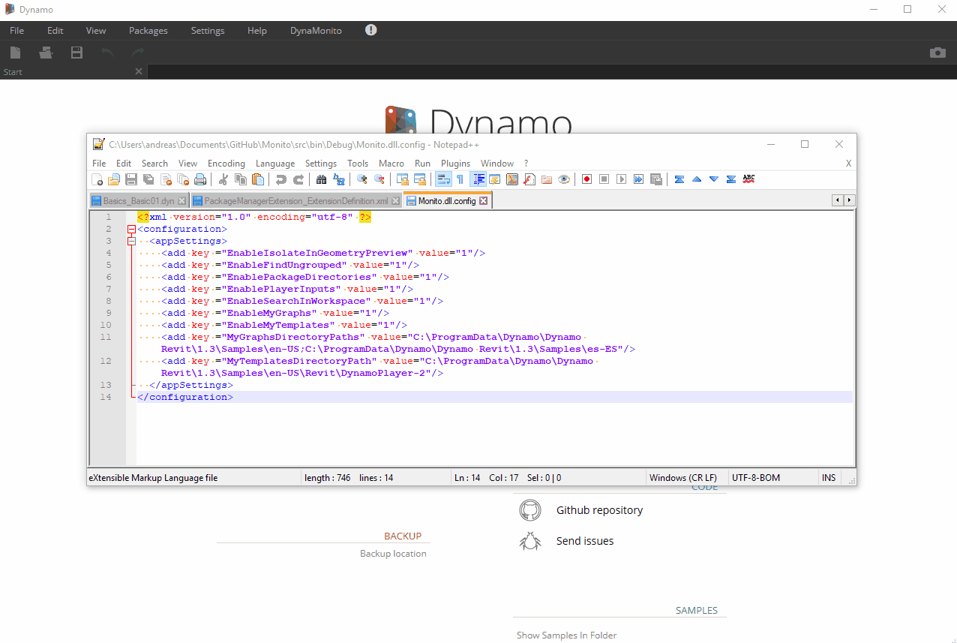The image size is (957, 643).
Task: Click the tab bar scroll left arrow
Action: [x=838, y=200]
